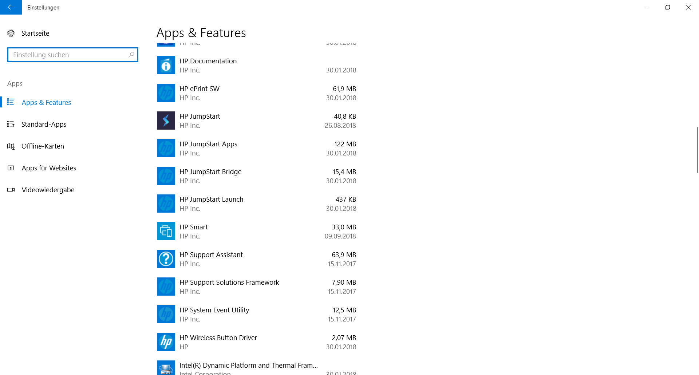This screenshot has width=699, height=375.
Task: Click the HP System Event Utility icon
Action: point(166,314)
